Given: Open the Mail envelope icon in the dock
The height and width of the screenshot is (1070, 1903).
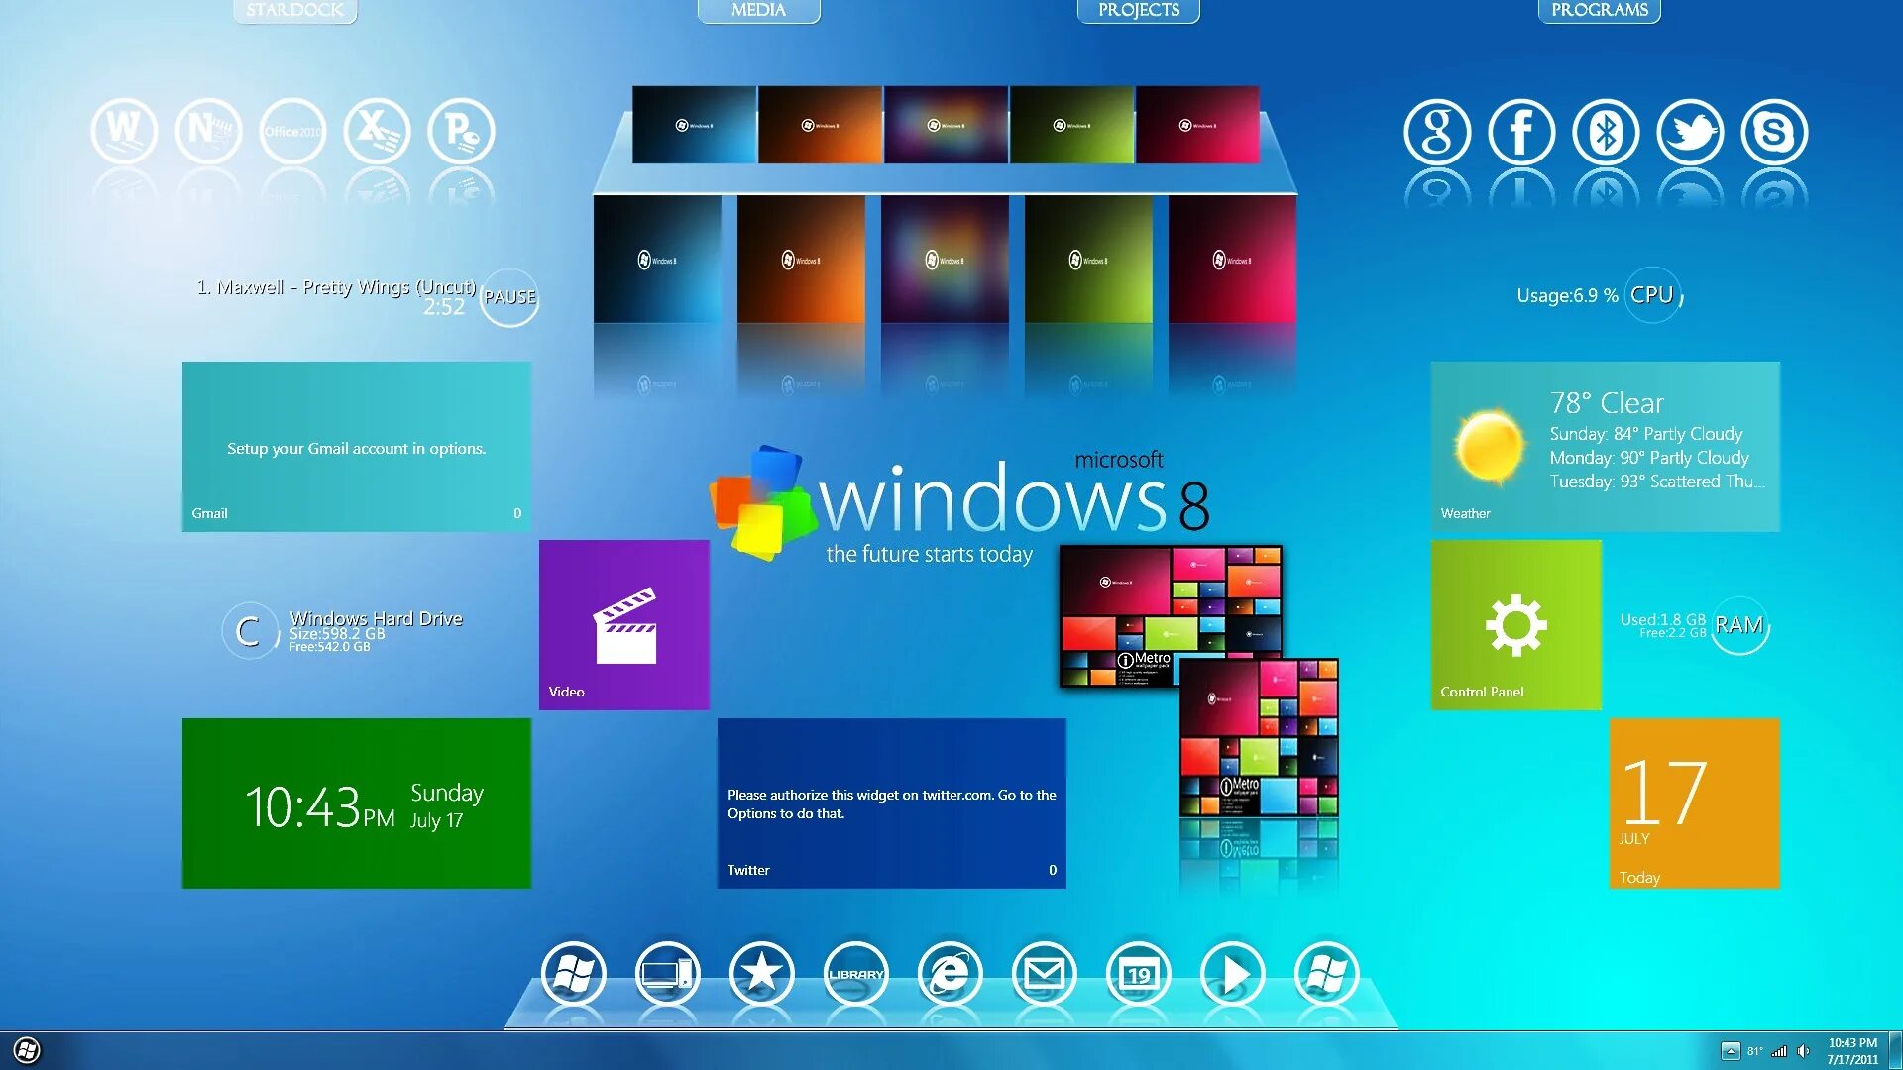Looking at the screenshot, I should pyautogui.click(x=1044, y=974).
